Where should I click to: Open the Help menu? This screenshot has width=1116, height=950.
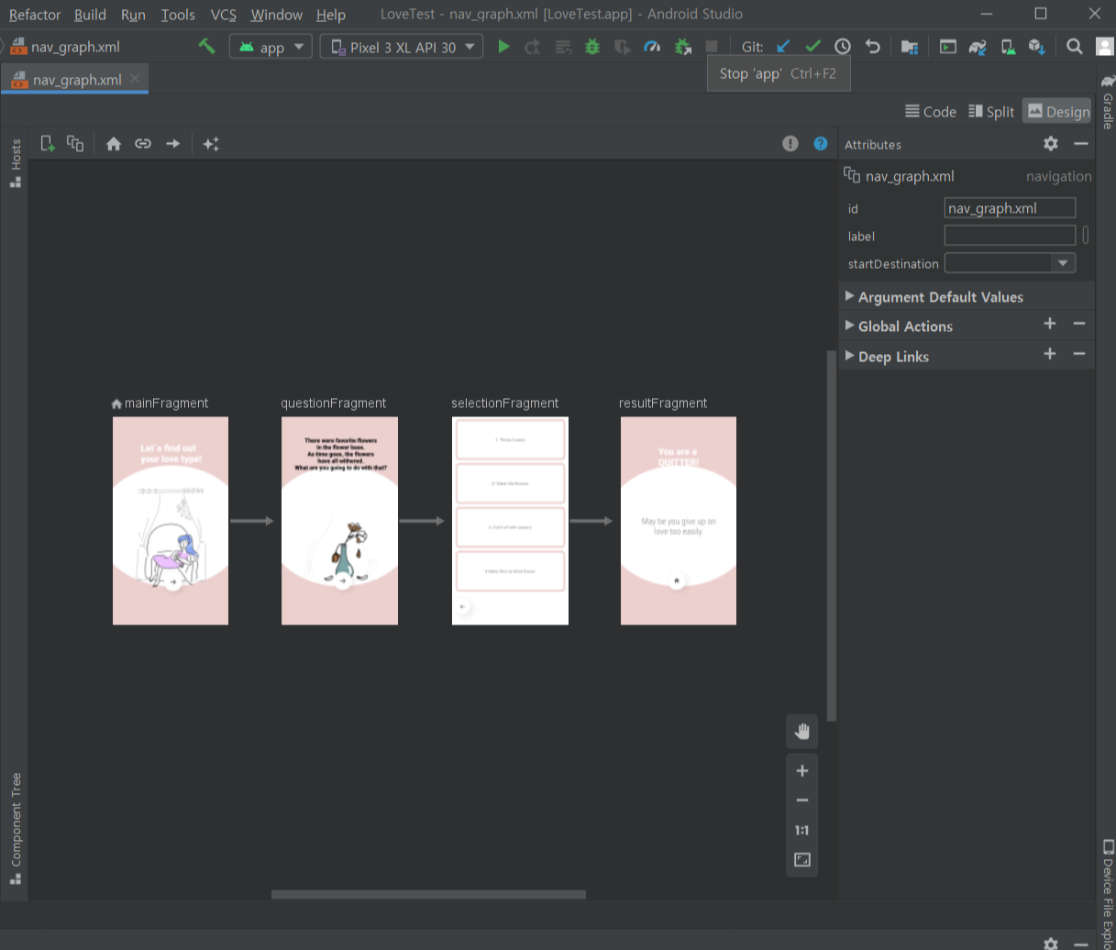click(x=331, y=15)
